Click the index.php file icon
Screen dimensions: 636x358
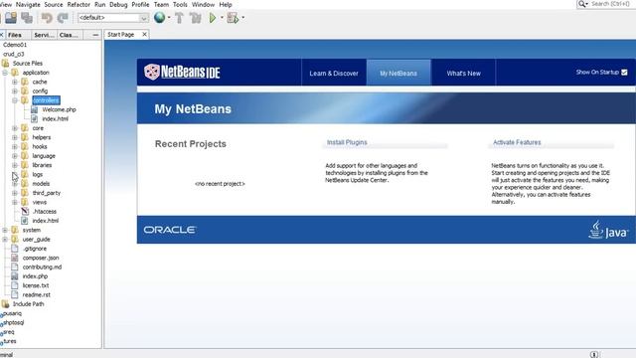click(15, 276)
